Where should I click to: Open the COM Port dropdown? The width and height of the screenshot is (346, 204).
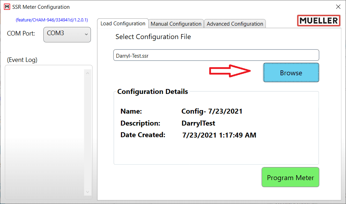click(67, 34)
